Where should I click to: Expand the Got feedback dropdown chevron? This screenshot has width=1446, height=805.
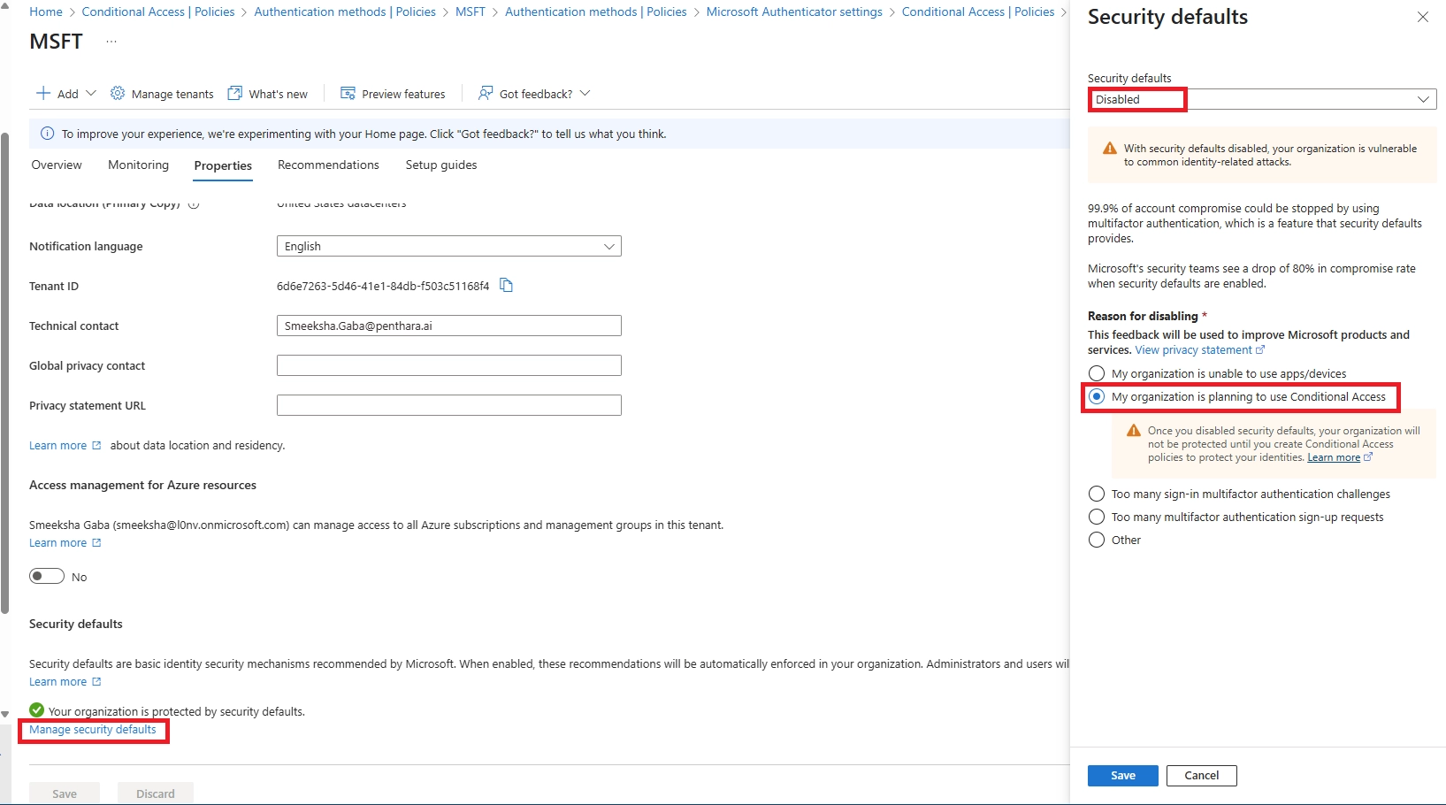pyautogui.click(x=585, y=93)
